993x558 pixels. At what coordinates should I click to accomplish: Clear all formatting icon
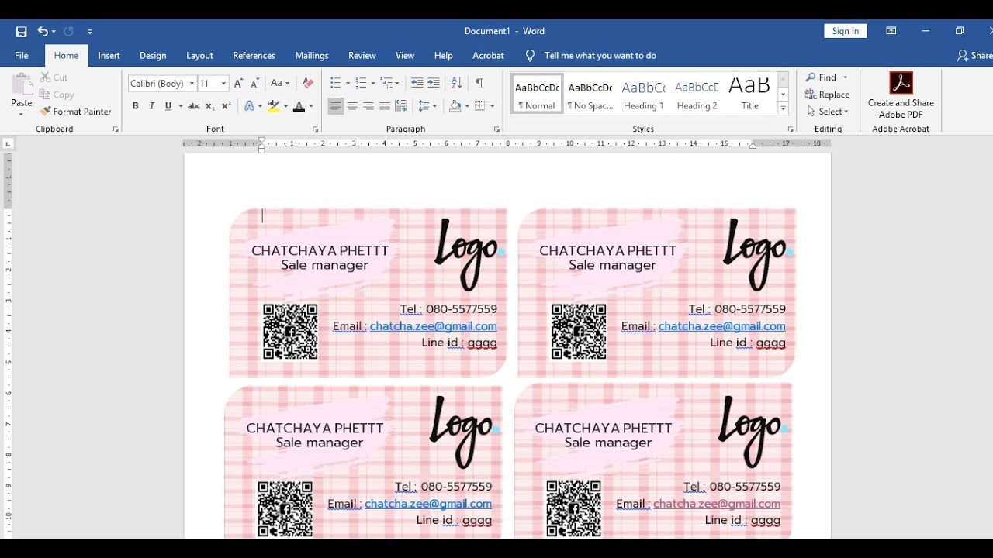tap(308, 84)
